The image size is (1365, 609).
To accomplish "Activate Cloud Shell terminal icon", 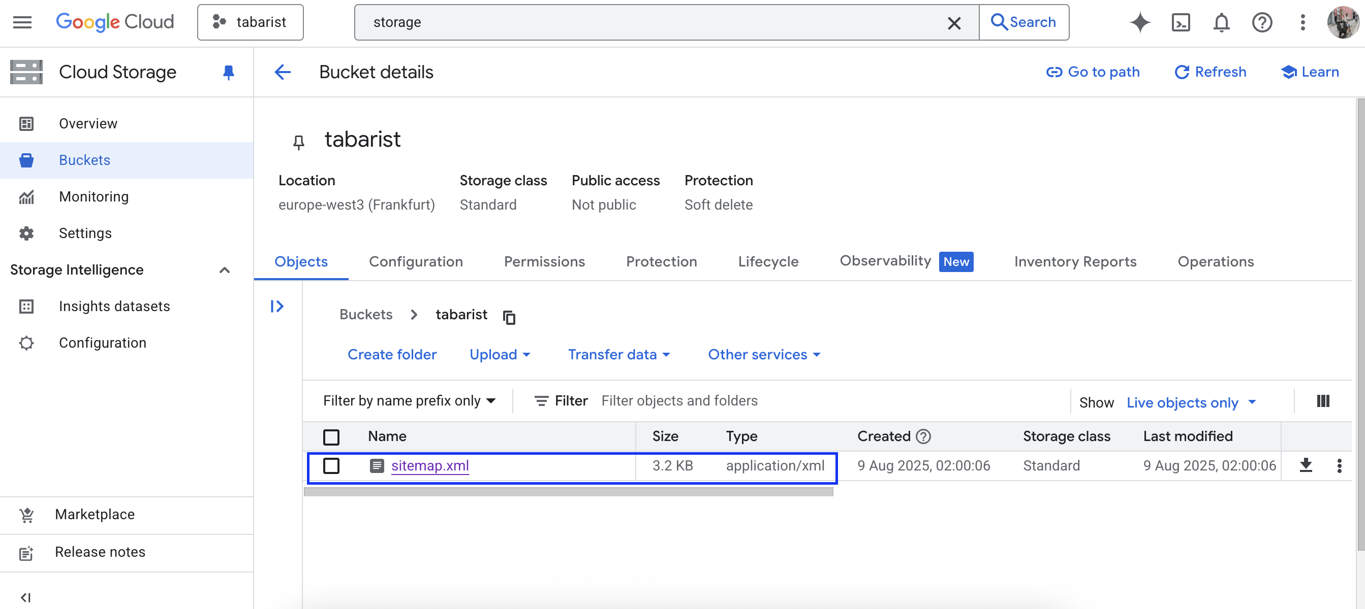I will 1181,23.
